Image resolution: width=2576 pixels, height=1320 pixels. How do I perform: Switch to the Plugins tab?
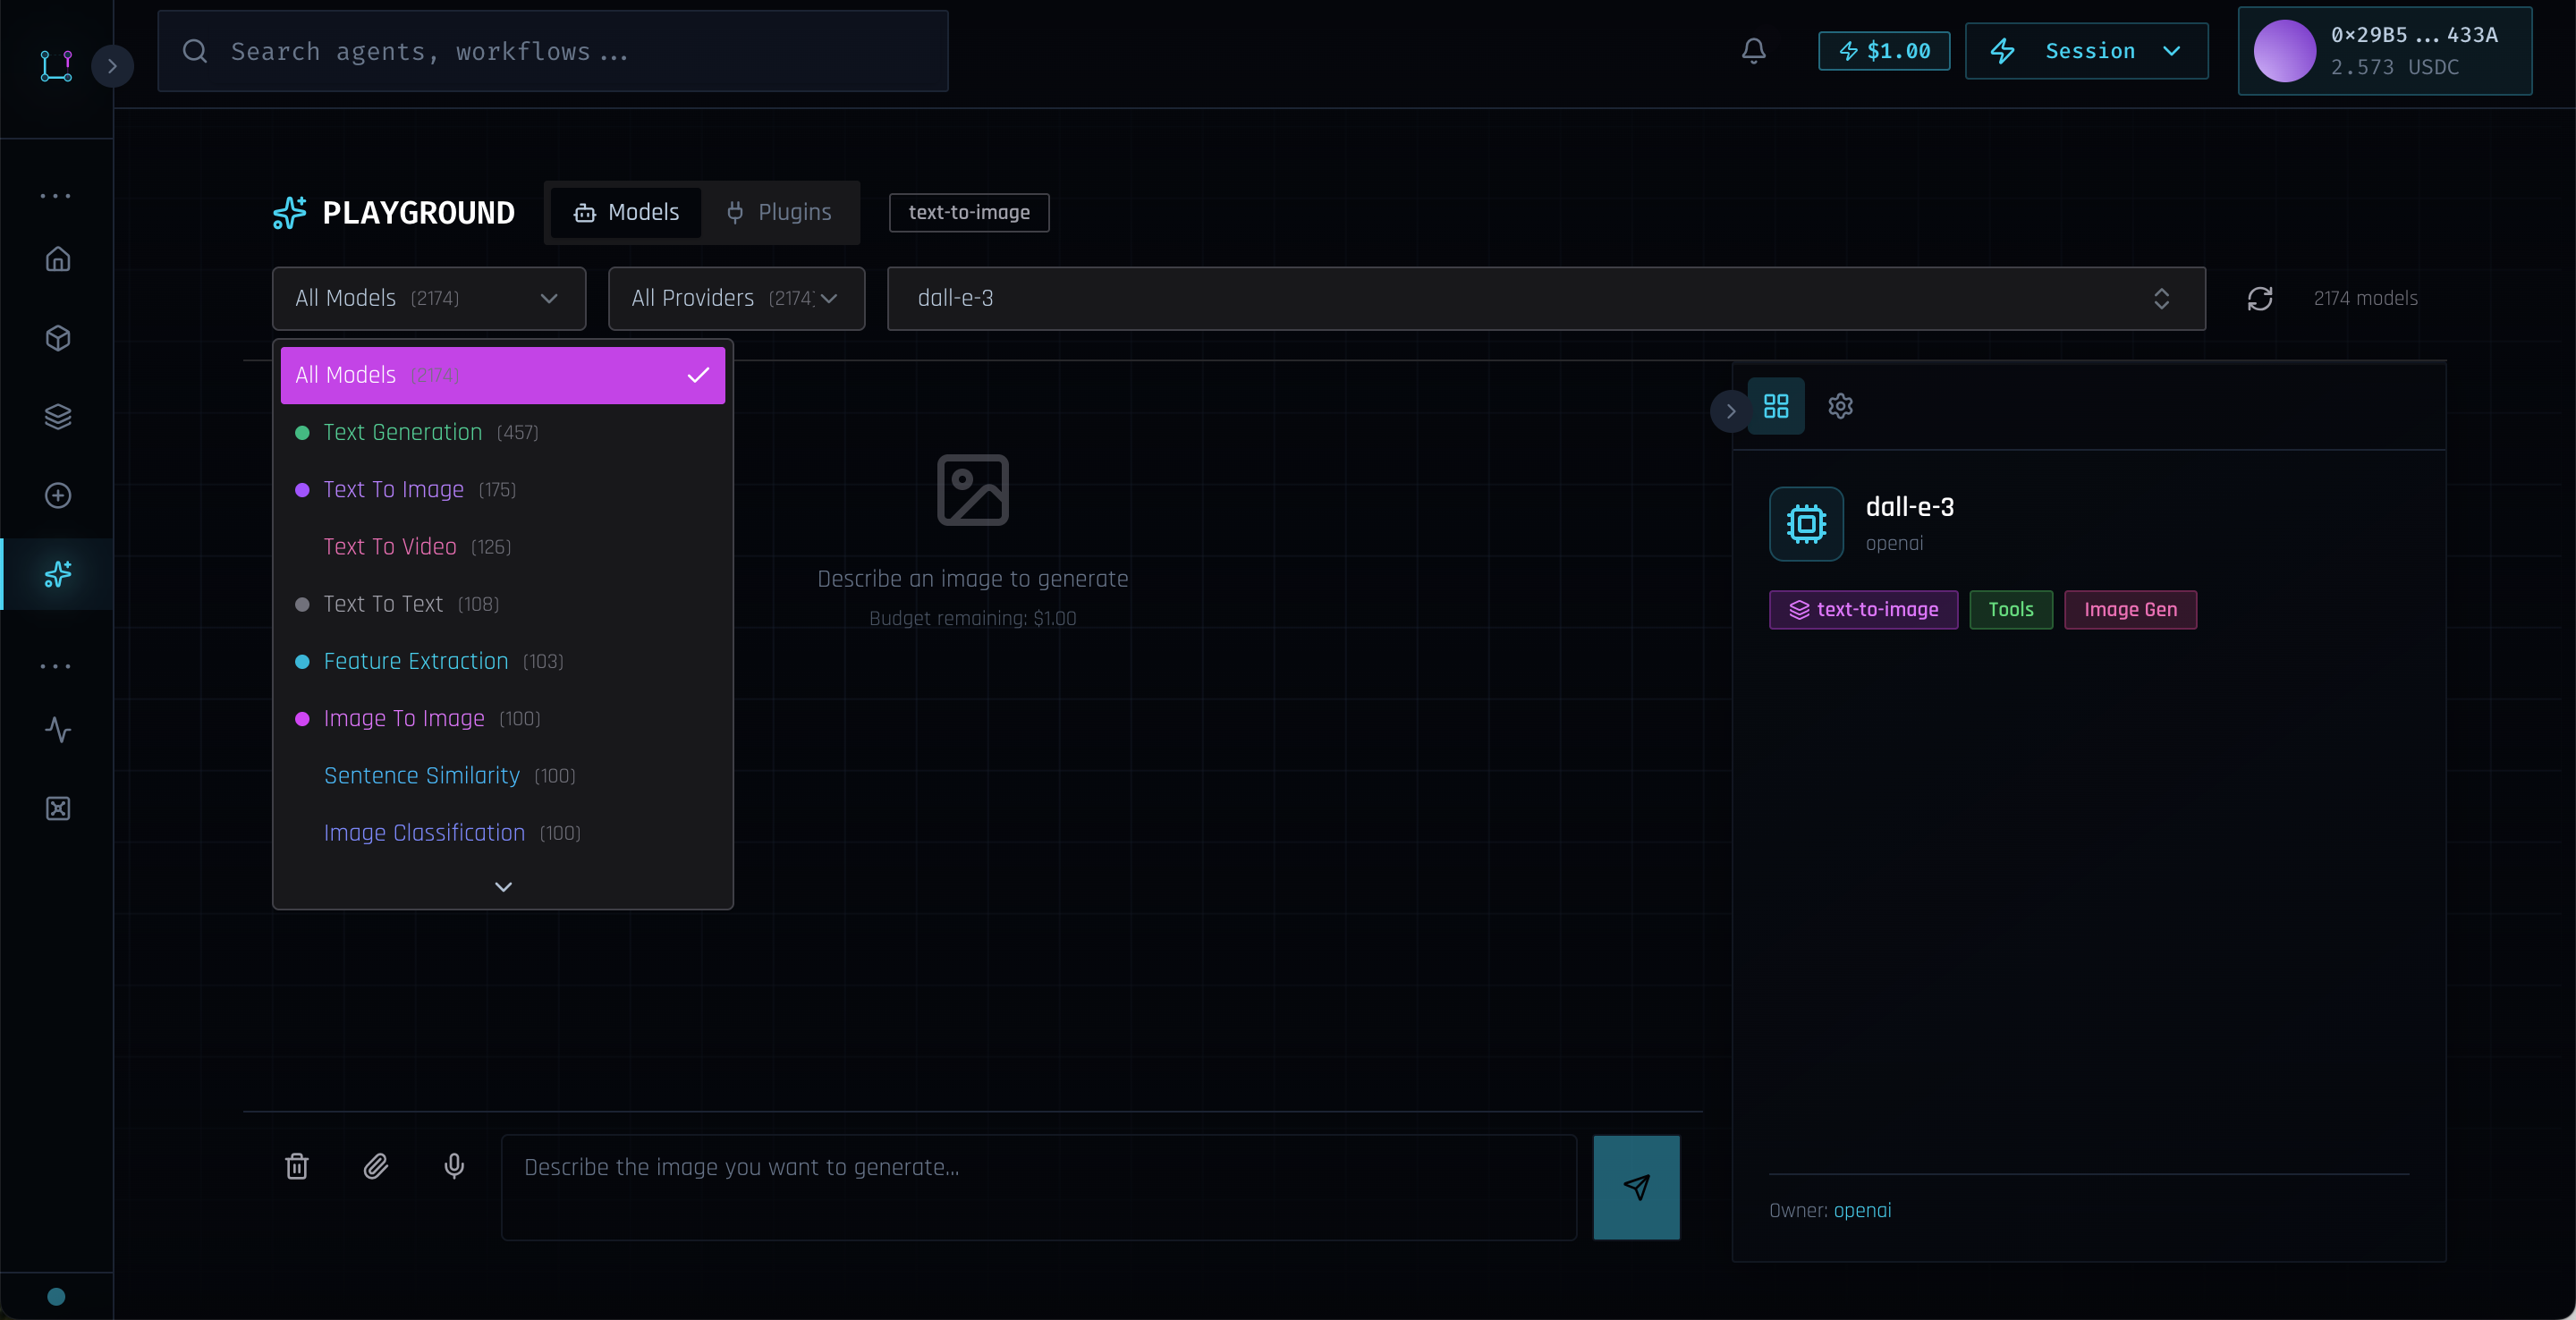(780, 212)
